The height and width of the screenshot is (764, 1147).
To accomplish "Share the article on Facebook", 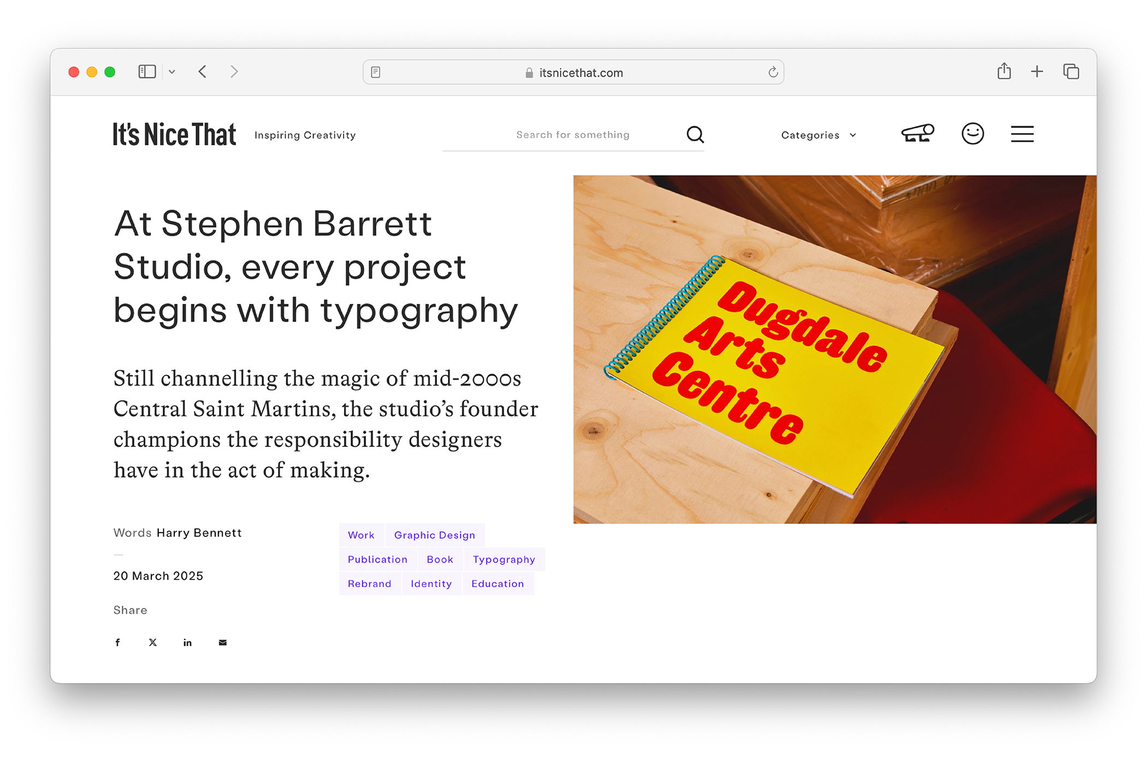I will (117, 642).
